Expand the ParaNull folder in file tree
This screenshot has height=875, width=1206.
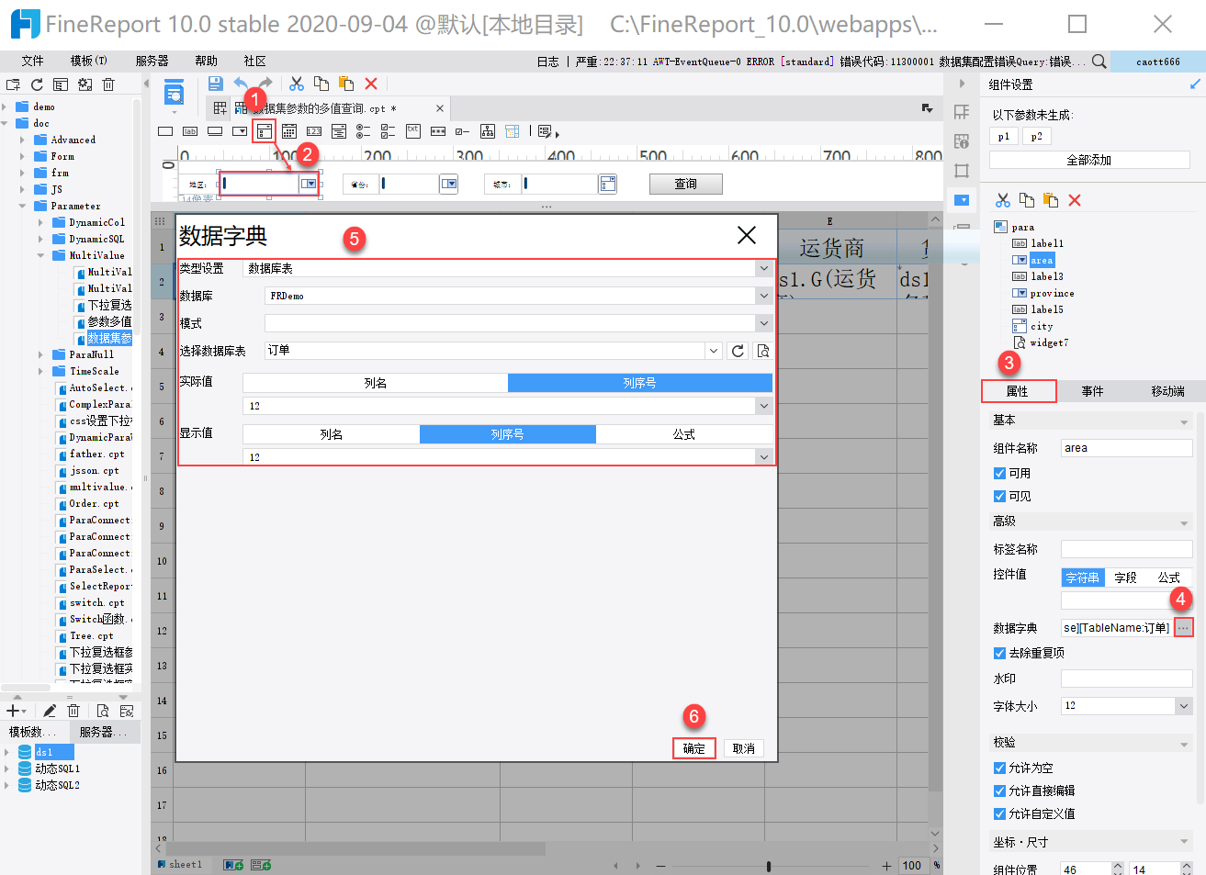click(x=40, y=354)
